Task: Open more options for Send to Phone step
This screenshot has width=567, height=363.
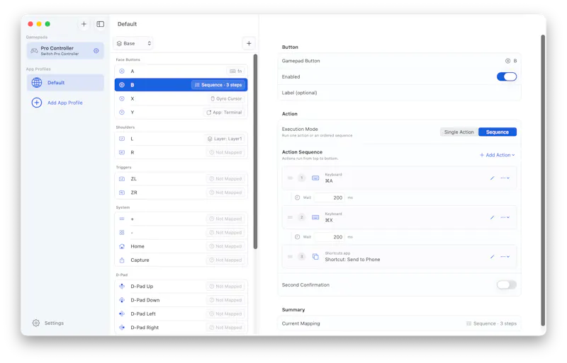Action: 505,257
